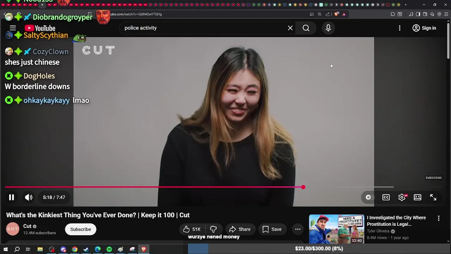Open Windows Start menu

[5, 249]
